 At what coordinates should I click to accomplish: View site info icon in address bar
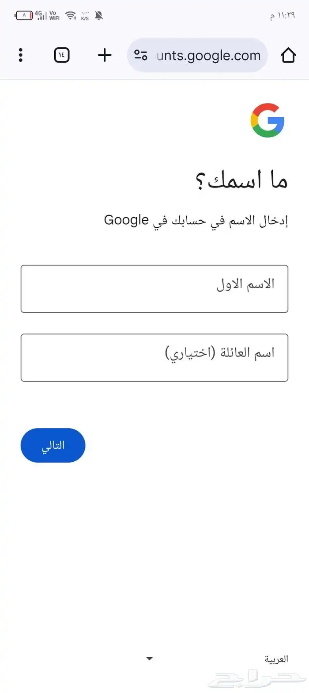click(141, 55)
